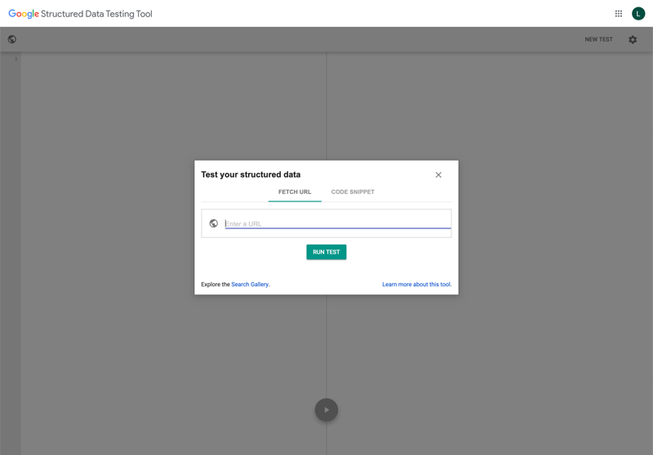653x455 pixels.
Task: Click the Google logo in the header
Action: pos(24,14)
